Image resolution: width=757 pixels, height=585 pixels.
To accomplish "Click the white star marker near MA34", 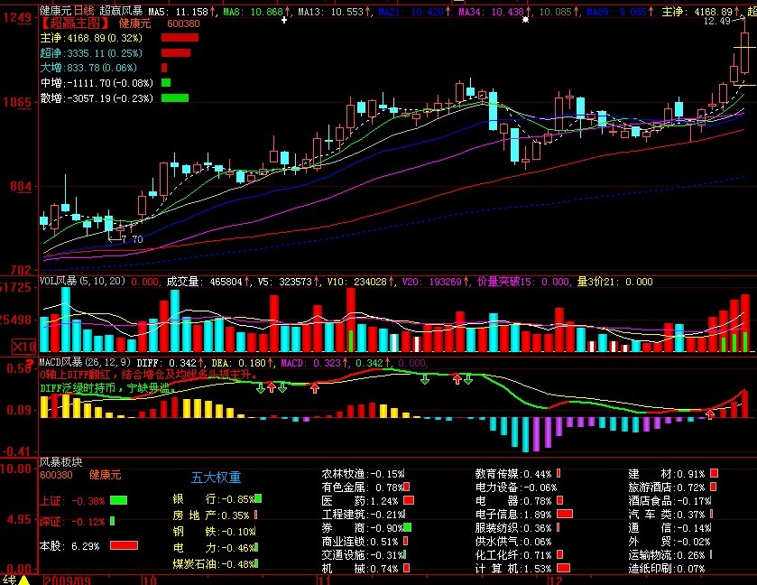I will point(526,20).
